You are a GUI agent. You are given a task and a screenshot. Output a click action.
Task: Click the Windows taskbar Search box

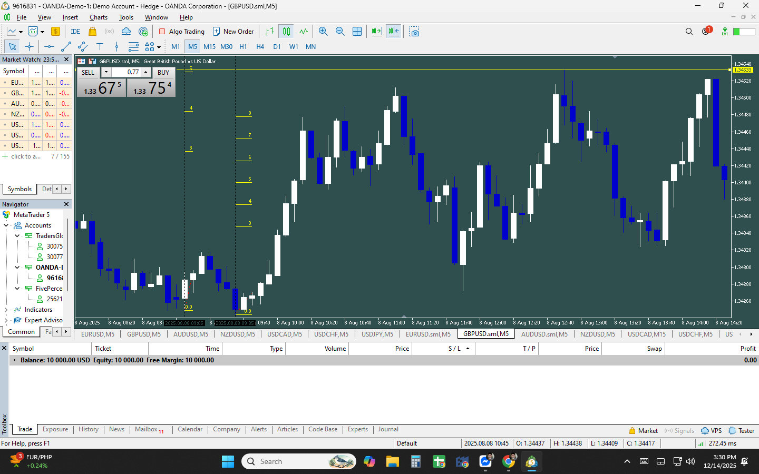[299, 462]
